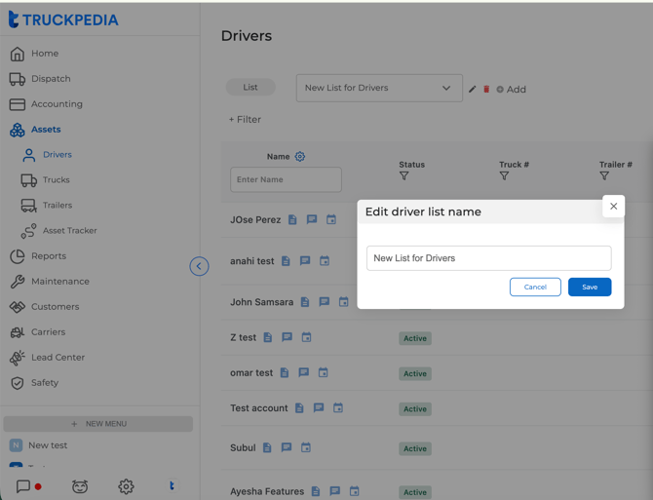Click the Truck # column filter icon
Image resolution: width=653 pixels, height=500 pixels.
click(504, 176)
